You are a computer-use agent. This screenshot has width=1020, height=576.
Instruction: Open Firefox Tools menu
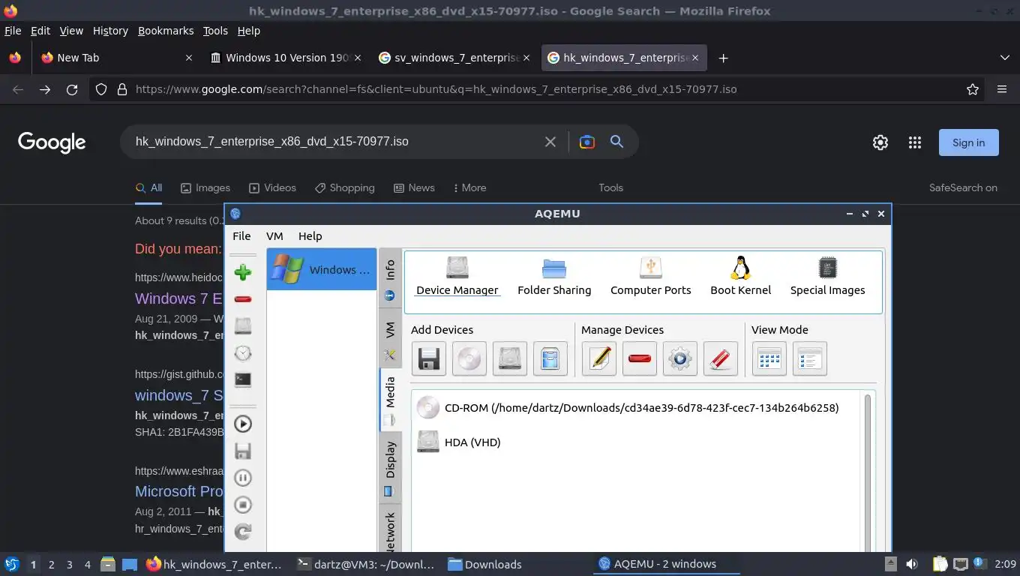pos(215,31)
